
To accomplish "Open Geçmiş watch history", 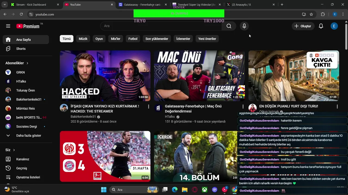I will click(x=26, y=168).
